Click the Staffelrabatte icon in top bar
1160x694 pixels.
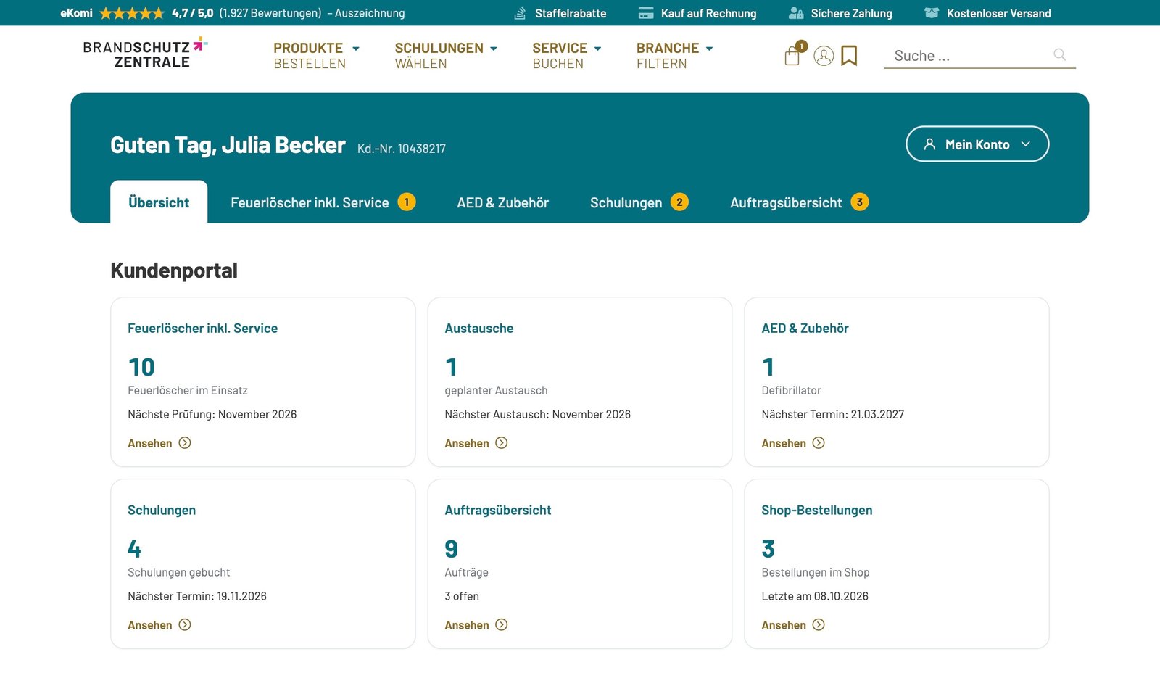tap(520, 13)
